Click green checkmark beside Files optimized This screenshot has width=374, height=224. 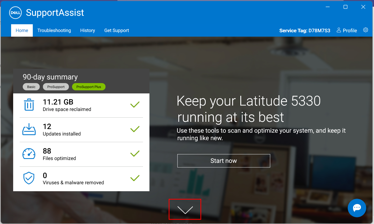click(x=135, y=154)
